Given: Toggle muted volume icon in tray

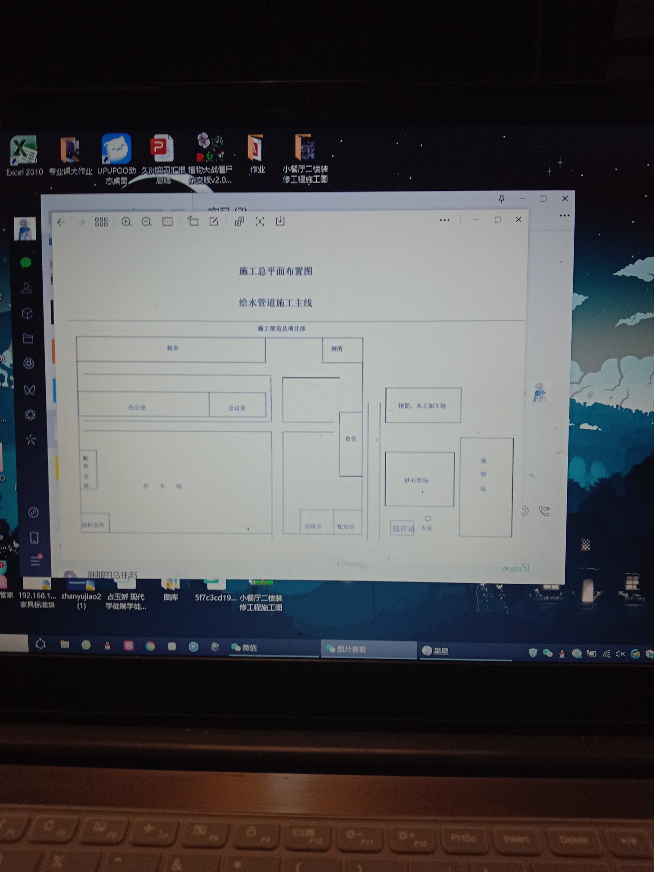Looking at the screenshot, I should [x=620, y=654].
